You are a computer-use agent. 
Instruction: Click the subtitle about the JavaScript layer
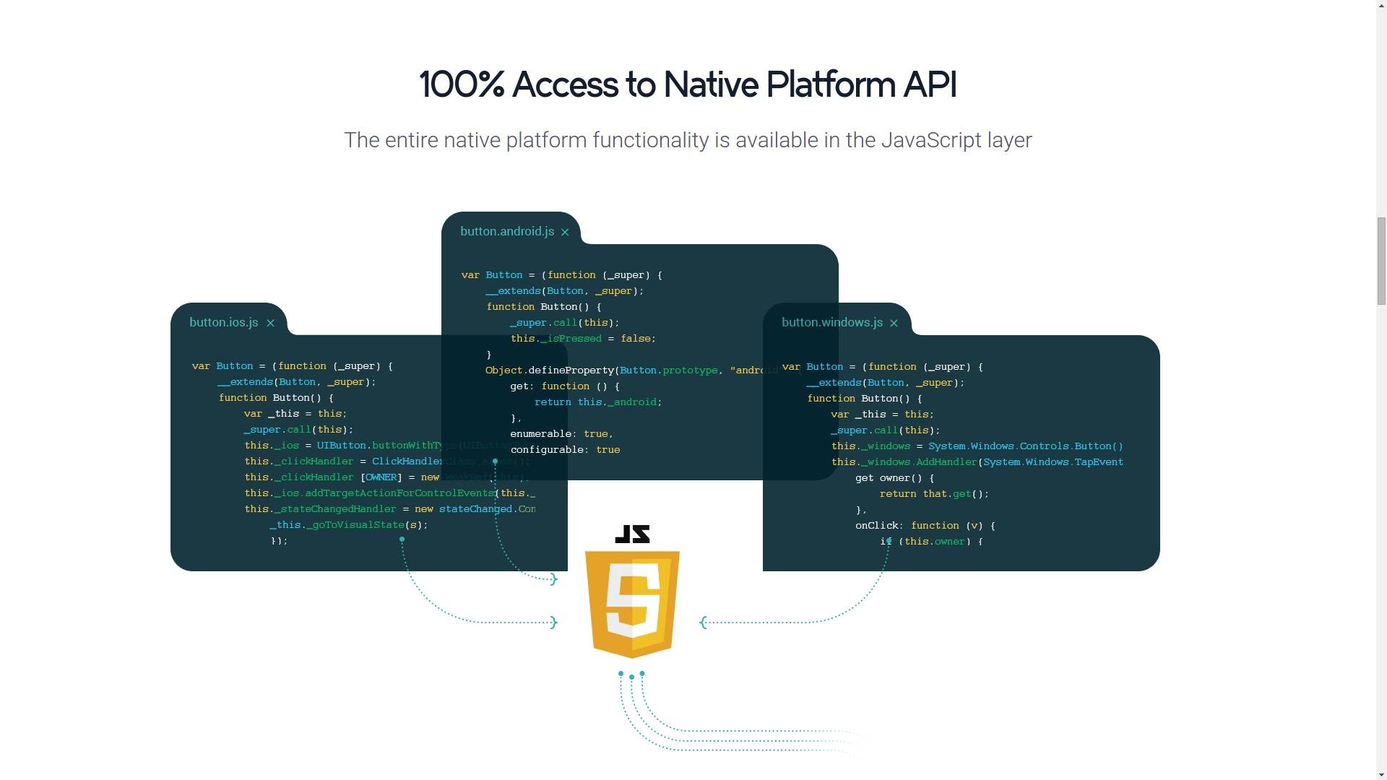pyautogui.click(x=688, y=140)
